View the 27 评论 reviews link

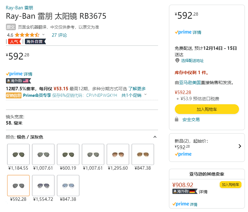coord(59,35)
